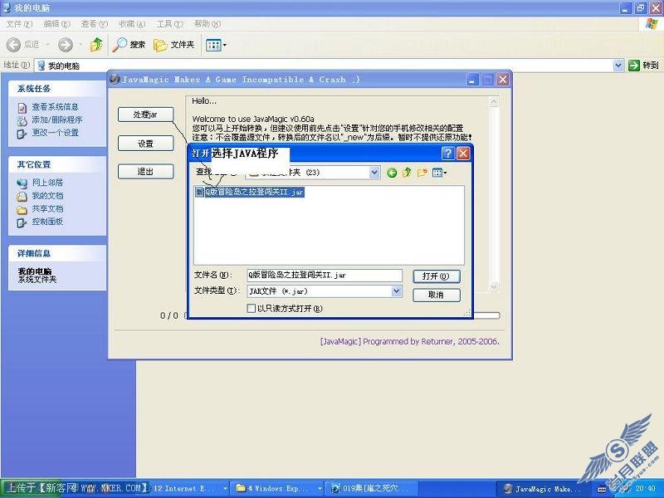Click the 添加/删除程序 icon
Image resolution: width=664 pixels, height=498 pixels.
[22, 120]
